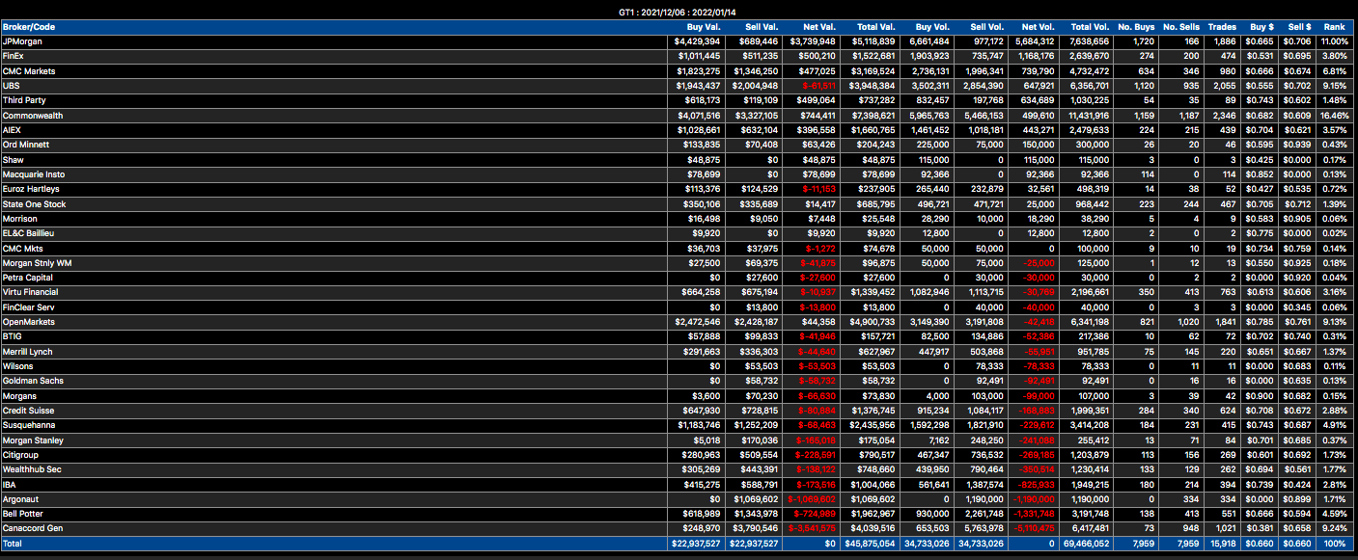
Task: Sort by the Broker/Code column header
Action: tap(30, 27)
